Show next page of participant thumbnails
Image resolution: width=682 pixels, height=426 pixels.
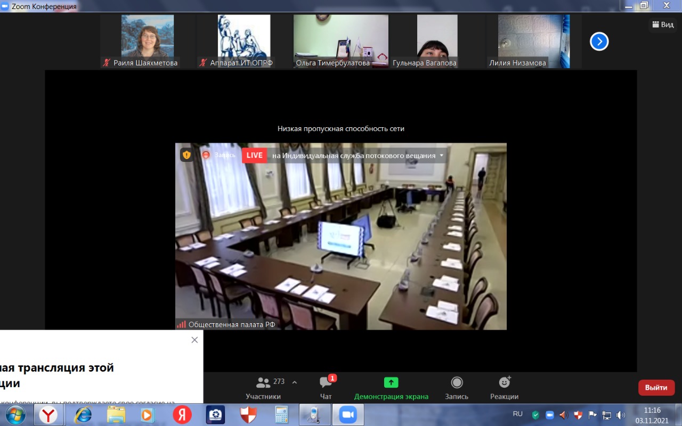click(x=599, y=42)
